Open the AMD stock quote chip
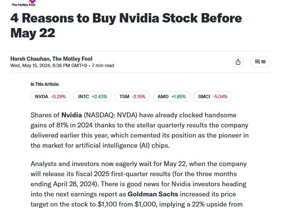Screen dimensions: 284x208 pos(171,97)
